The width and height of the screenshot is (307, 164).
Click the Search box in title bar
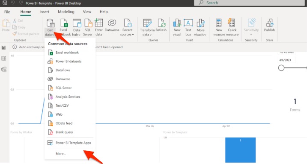coord(250,3)
